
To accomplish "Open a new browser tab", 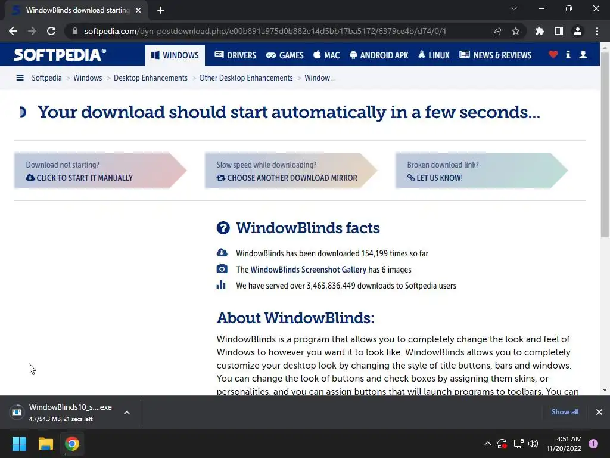I will click(161, 10).
